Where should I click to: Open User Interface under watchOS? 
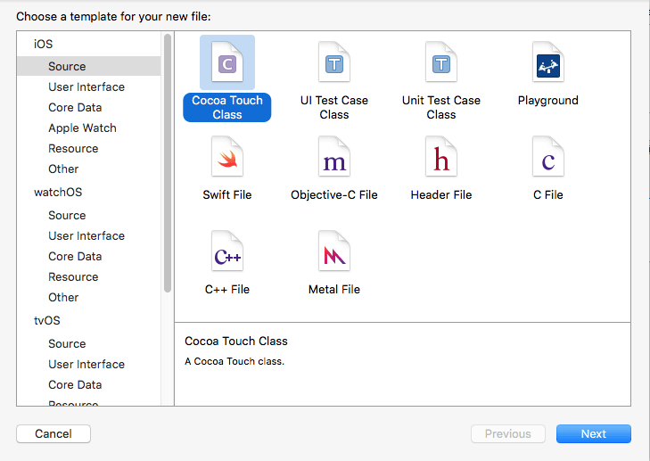point(86,236)
